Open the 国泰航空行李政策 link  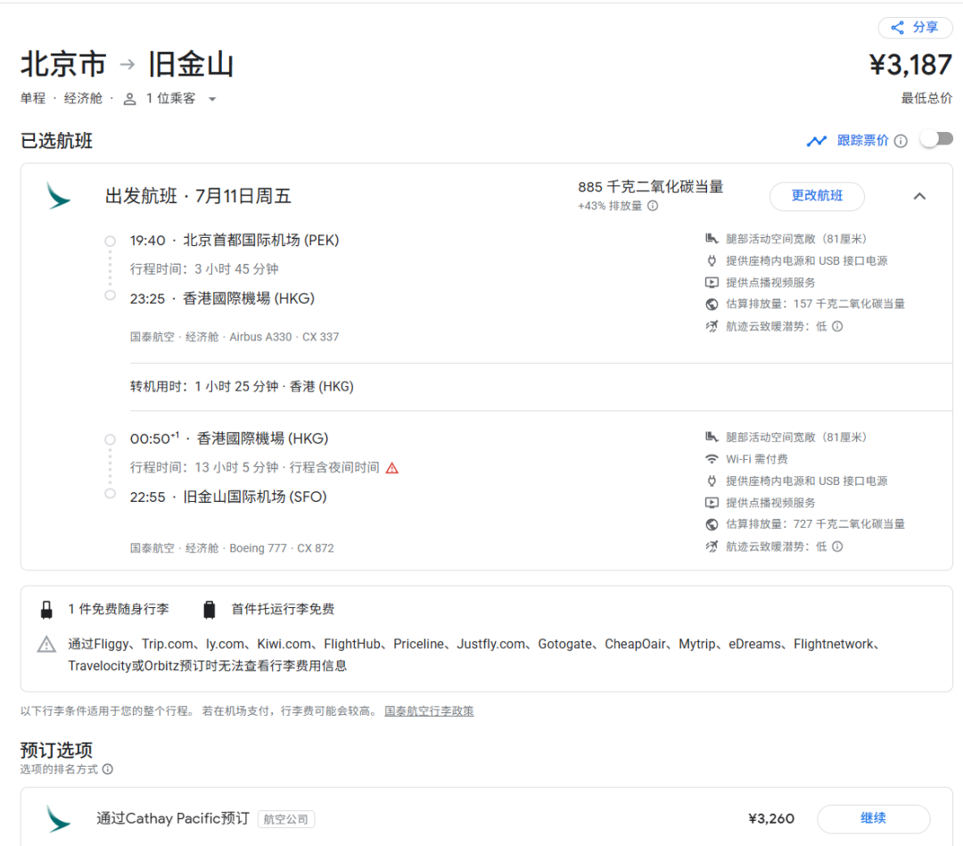(x=429, y=711)
